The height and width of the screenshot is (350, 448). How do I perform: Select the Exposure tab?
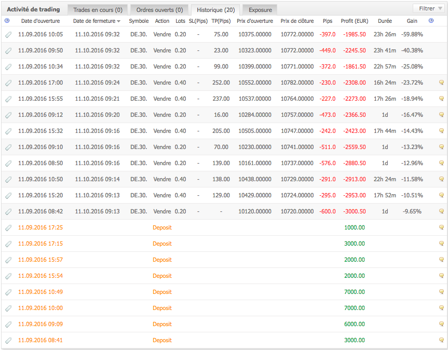[260, 10]
